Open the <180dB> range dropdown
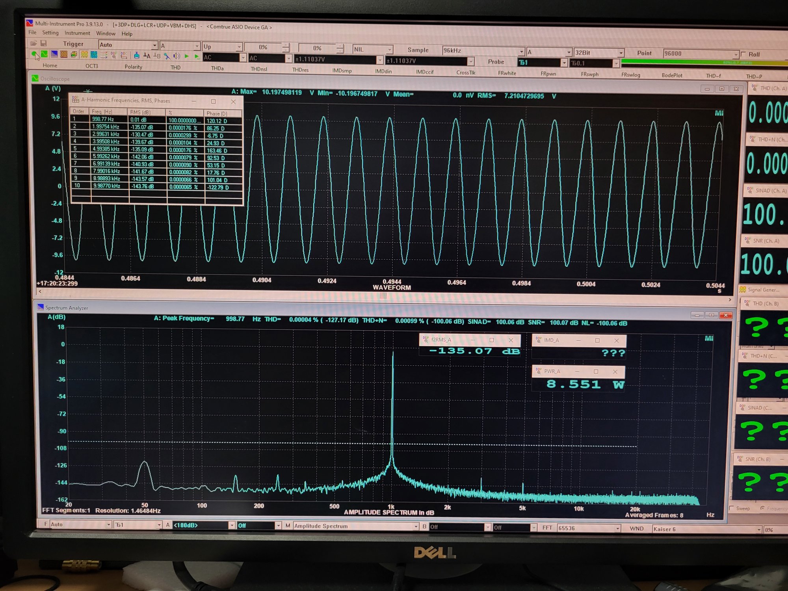This screenshot has width=788, height=591. (x=204, y=525)
